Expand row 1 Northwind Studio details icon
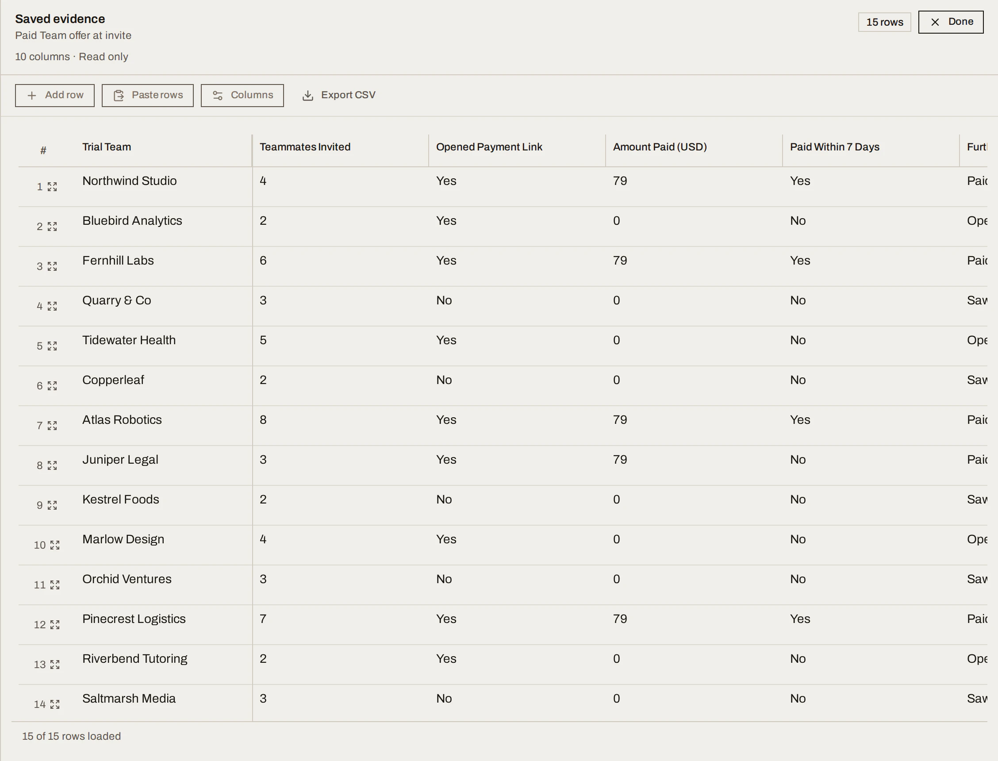The width and height of the screenshot is (998, 761). click(x=52, y=187)
